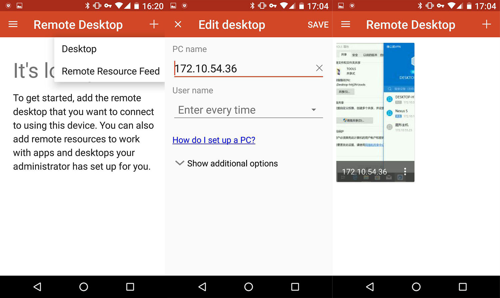Tap Back navigation button on third screen

tap(370, 287)
